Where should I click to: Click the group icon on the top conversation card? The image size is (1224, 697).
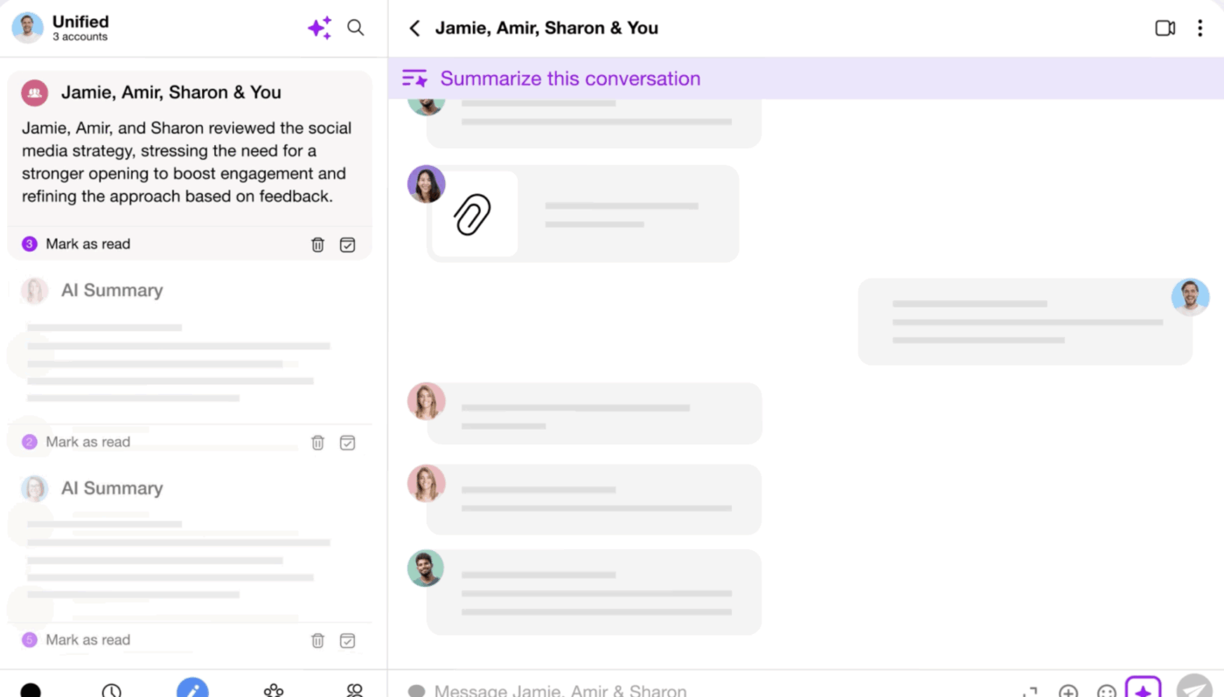coord(35,93)
